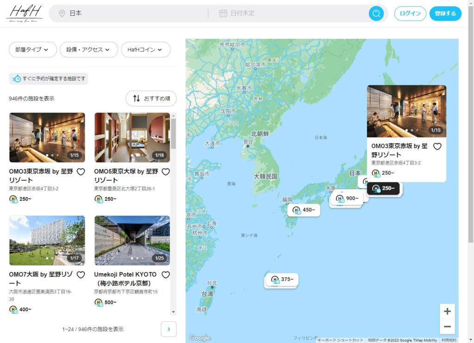Click the すぐに予約が確定する施設です badge

(x=49, y=78)
